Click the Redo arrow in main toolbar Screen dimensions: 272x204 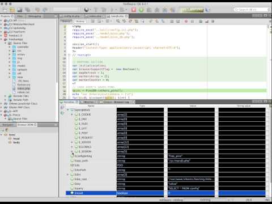coord(45,10)
